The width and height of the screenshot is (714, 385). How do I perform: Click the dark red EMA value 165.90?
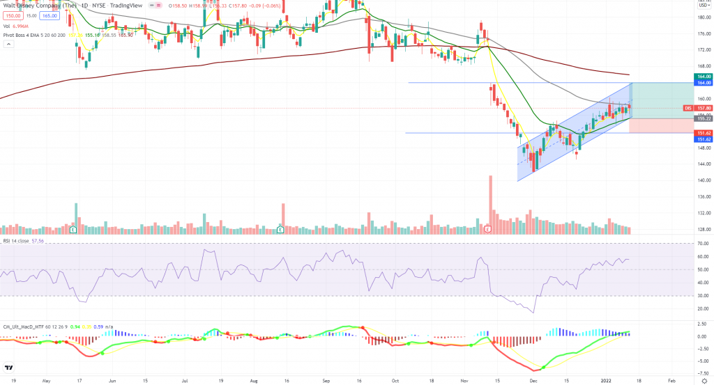(x=126, y=35)
